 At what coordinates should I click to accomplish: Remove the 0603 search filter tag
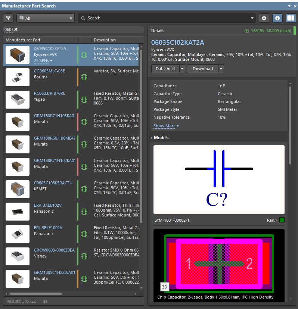point(16,29)
